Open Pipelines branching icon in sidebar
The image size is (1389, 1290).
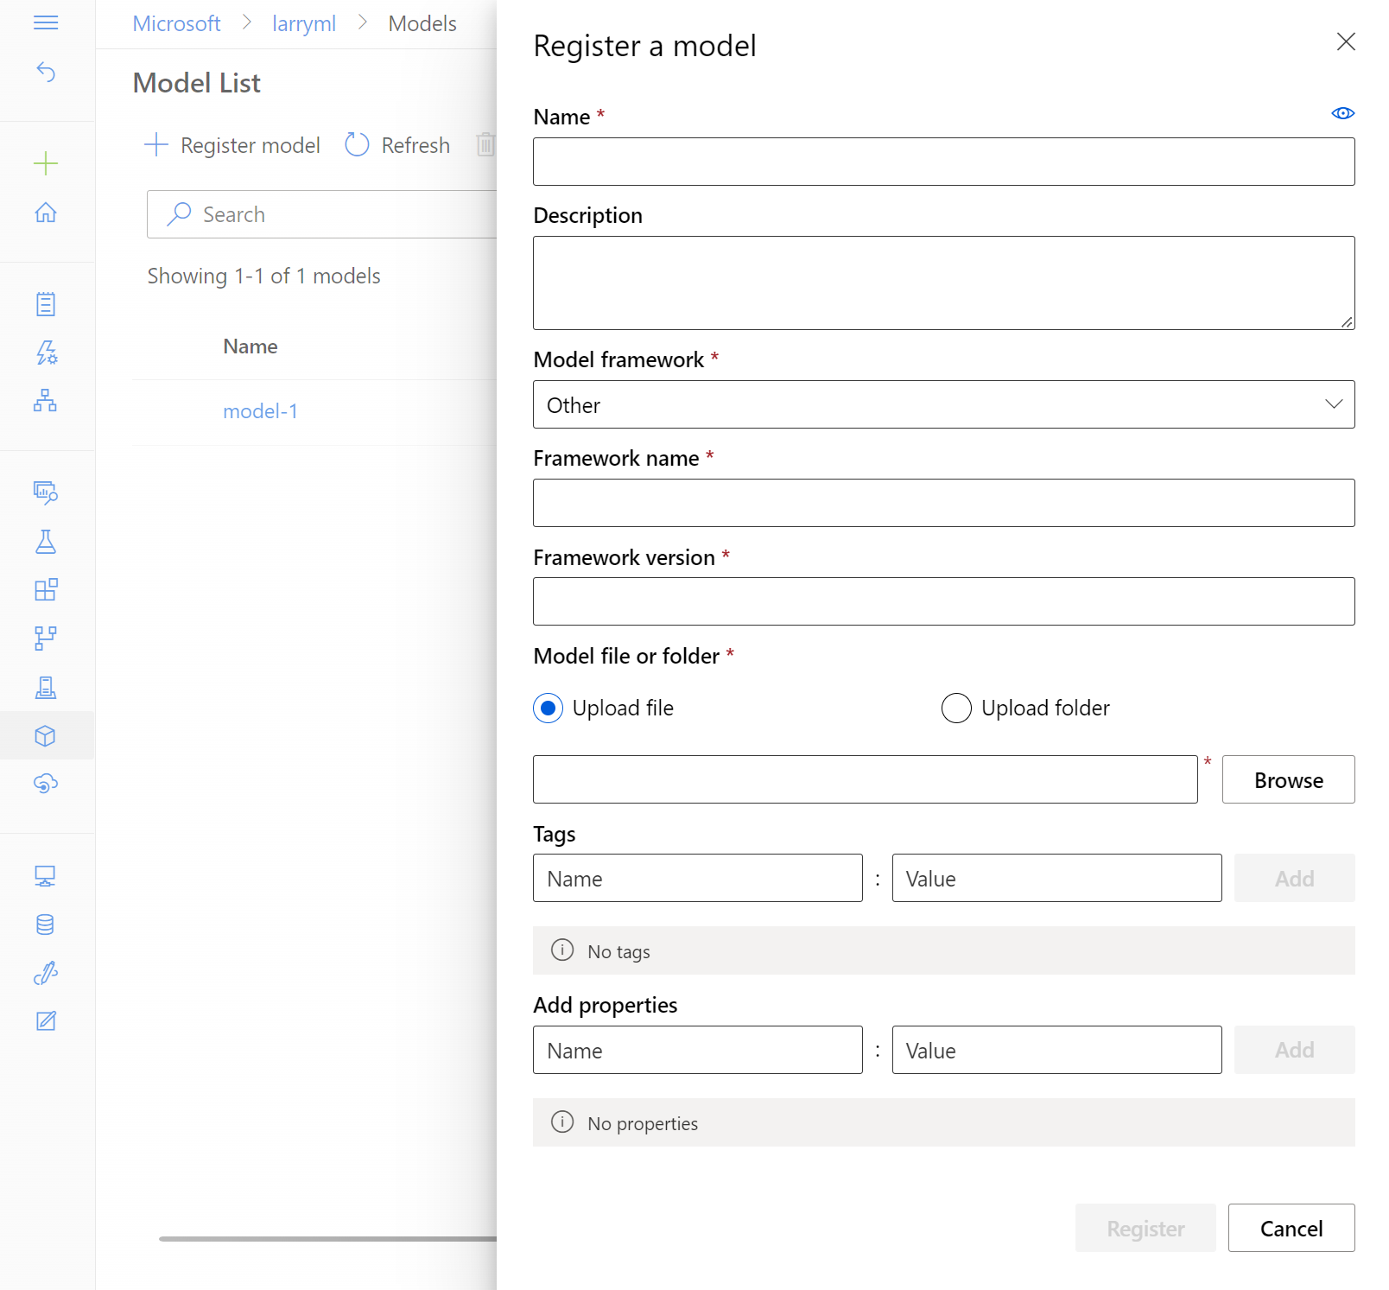coord(46,639)
